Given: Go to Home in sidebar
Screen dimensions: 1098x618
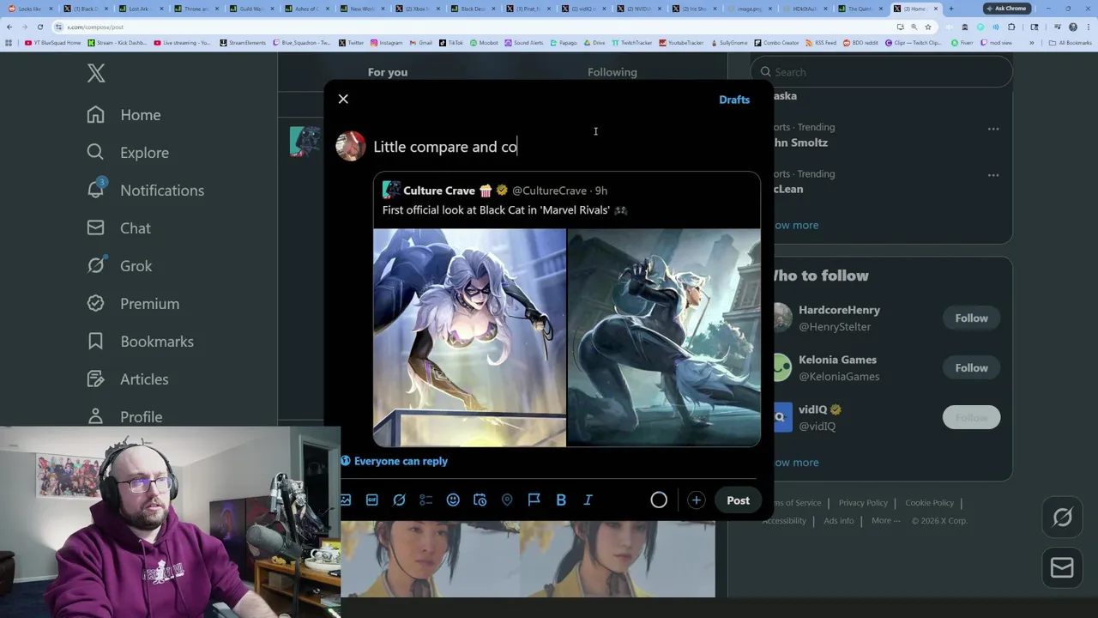Looking at the screenshot, I should click(x=124, y=115).
